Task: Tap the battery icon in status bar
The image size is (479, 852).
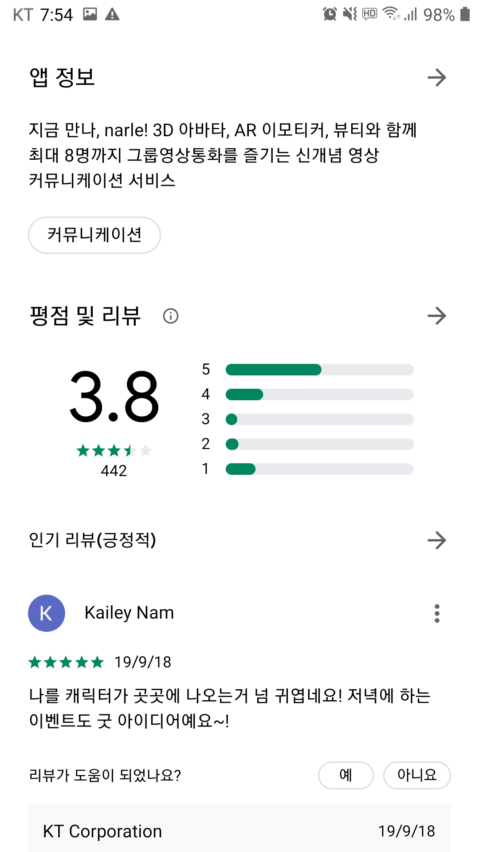Action: pos(465,14)
